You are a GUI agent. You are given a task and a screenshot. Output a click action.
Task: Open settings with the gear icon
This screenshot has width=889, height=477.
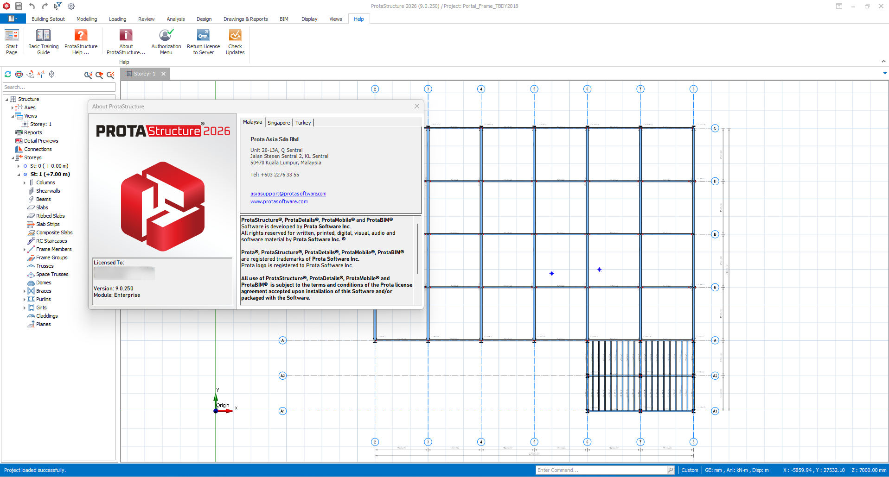click(71, 6)
